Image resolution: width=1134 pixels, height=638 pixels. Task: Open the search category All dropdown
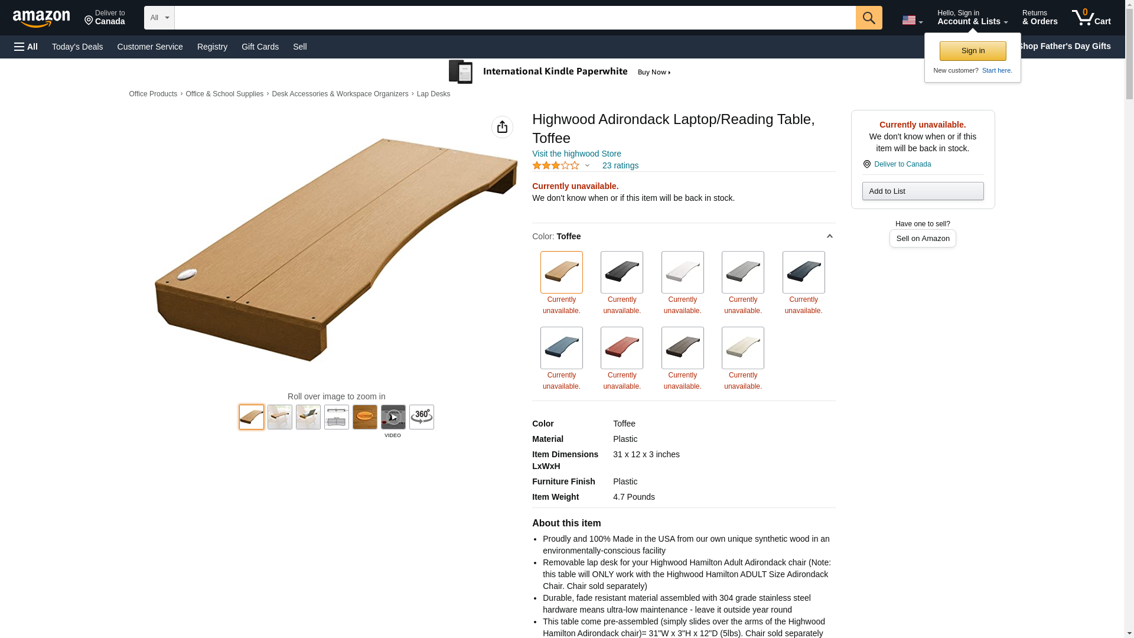click(159, 18)
